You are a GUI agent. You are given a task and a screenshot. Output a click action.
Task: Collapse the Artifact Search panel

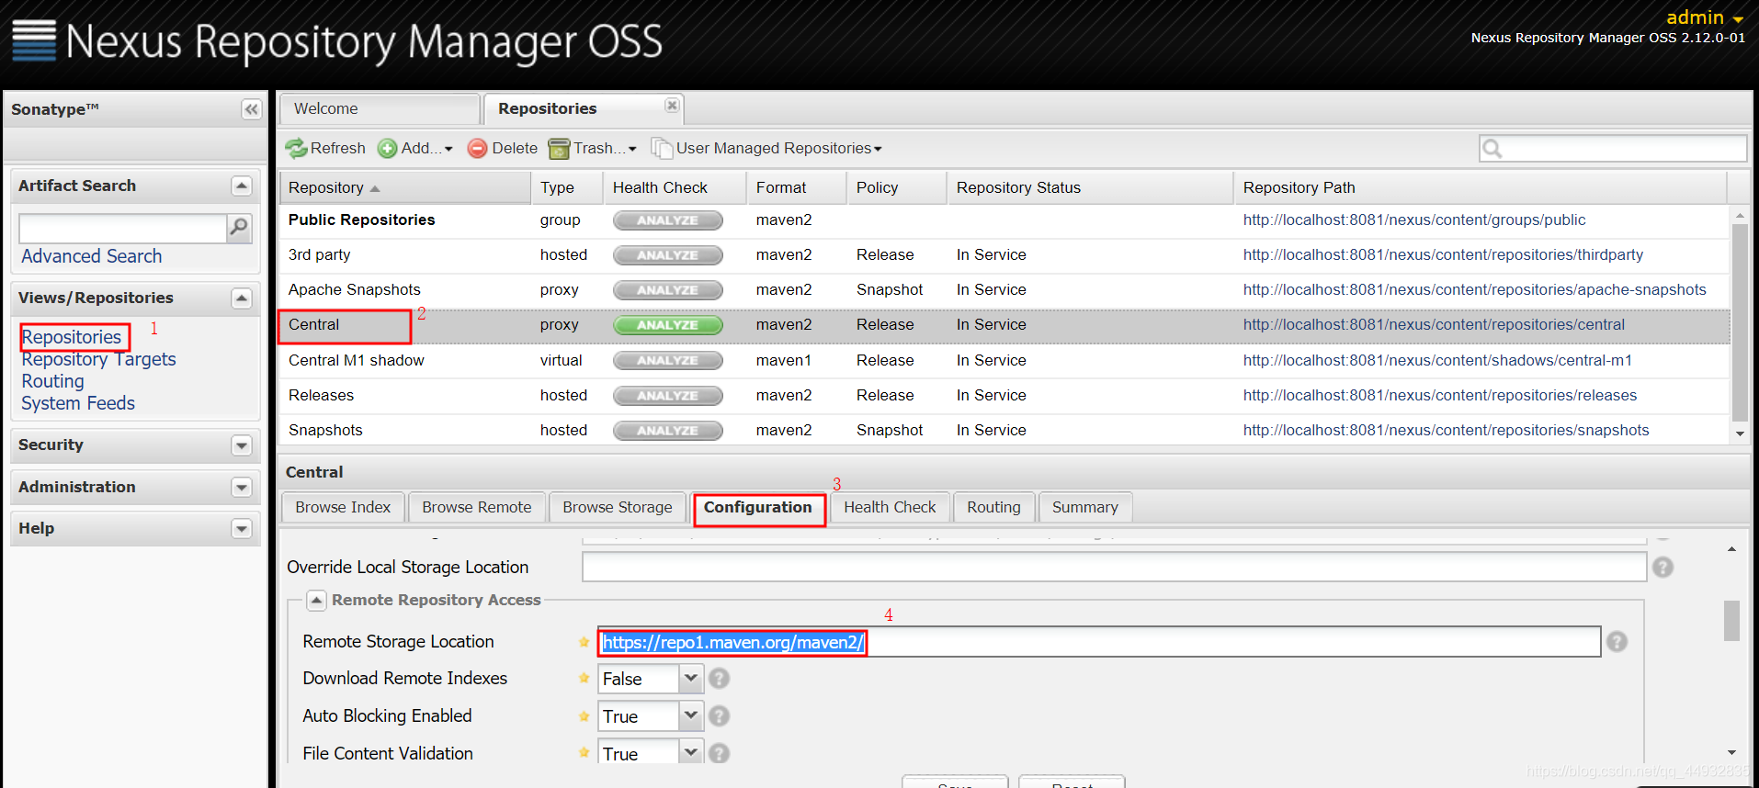point(242,186)
